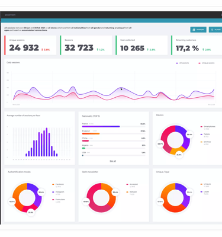Open the Filters button
Screen dimensions: 222x237
[215, 30]
